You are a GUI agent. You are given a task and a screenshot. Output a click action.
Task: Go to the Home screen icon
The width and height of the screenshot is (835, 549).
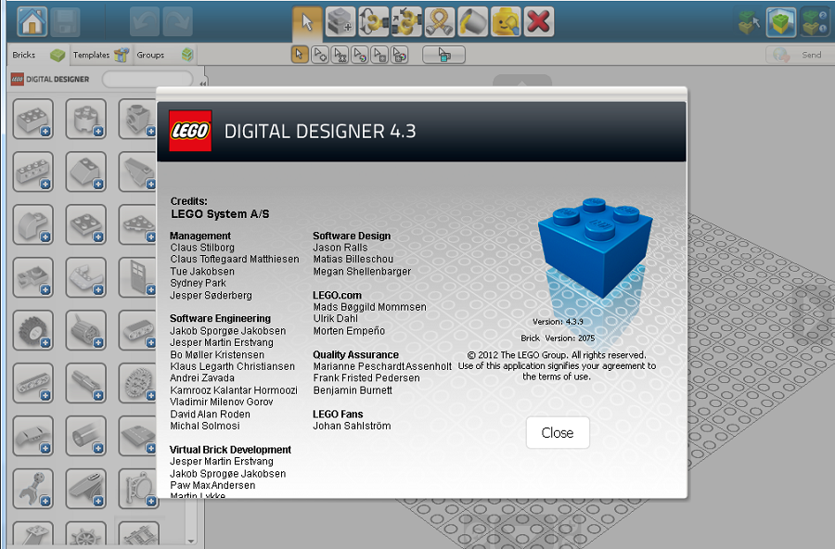(x=32, y=22)
